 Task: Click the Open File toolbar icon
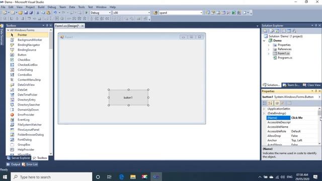(21, 13)
